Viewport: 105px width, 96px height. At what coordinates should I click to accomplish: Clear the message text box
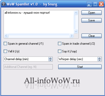click(x=92, y=36)
